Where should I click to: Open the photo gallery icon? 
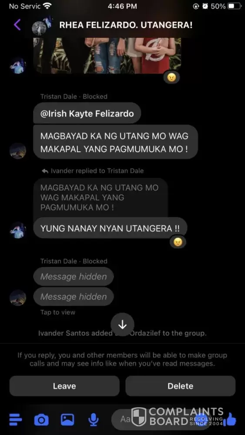click(x=67, y=419)
